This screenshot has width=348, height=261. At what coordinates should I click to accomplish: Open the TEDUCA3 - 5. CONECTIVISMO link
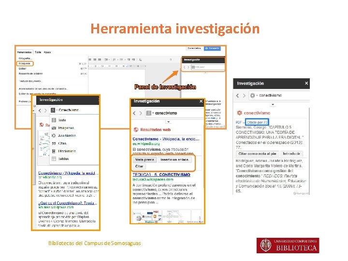pos(161,174)
